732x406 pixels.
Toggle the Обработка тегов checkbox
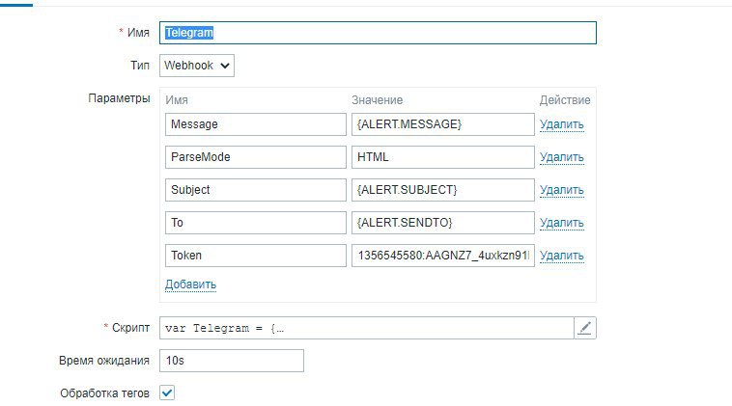point(167,392)
